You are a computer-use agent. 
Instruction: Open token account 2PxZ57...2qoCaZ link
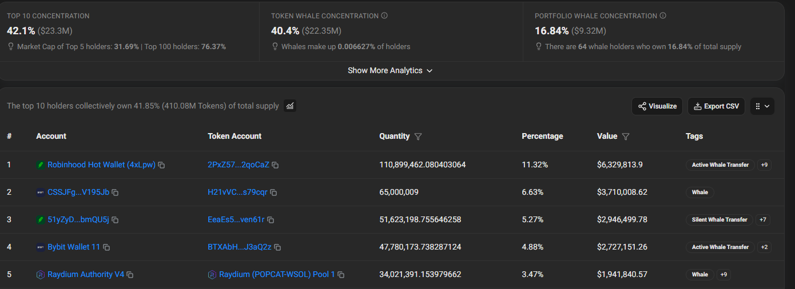[238, 165]
